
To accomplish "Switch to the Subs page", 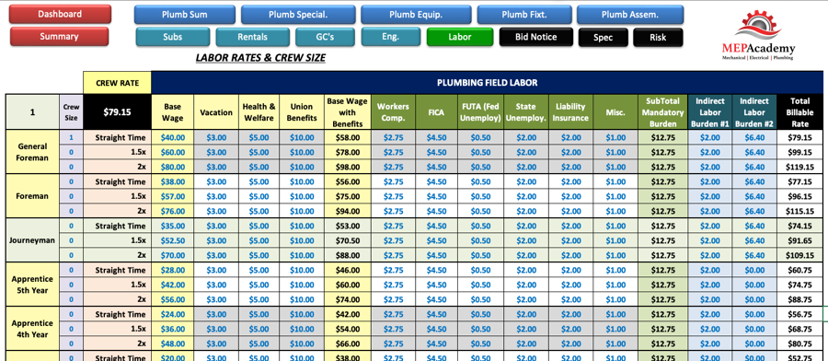I will (173, 37).
